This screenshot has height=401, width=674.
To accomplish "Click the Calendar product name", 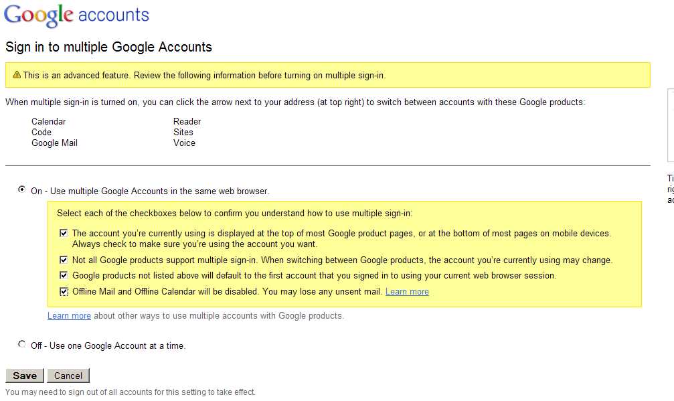I will pos(49,122).
